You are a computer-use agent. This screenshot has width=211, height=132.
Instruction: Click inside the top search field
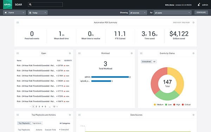tap(45, 5)
